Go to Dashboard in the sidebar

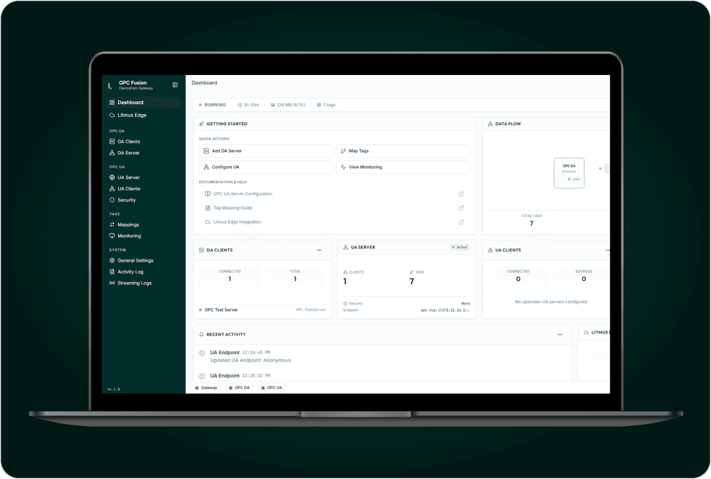click(x=143, y=102)
